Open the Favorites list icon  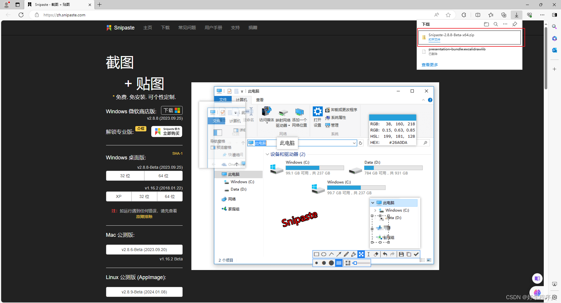[x=491, y=15]
